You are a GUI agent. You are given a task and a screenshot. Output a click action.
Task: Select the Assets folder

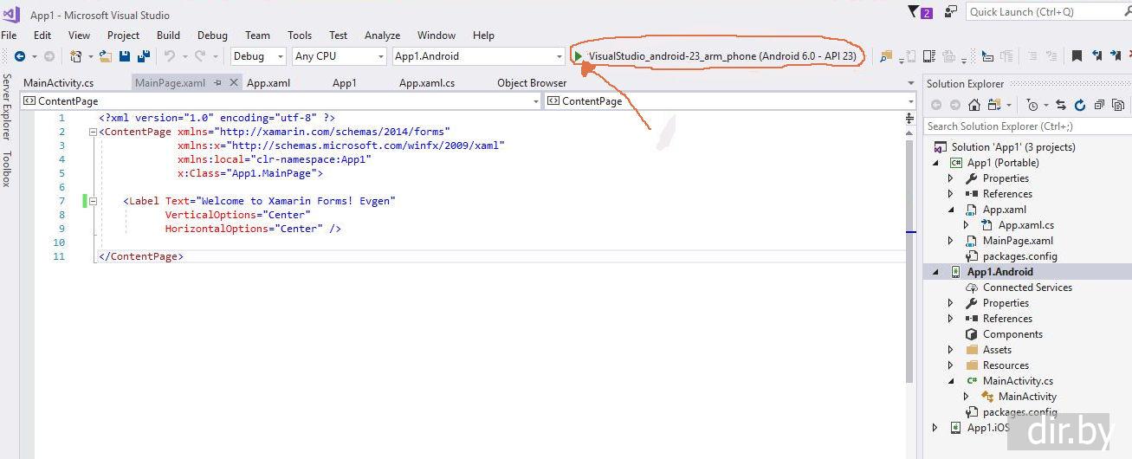tap(997, 350)
